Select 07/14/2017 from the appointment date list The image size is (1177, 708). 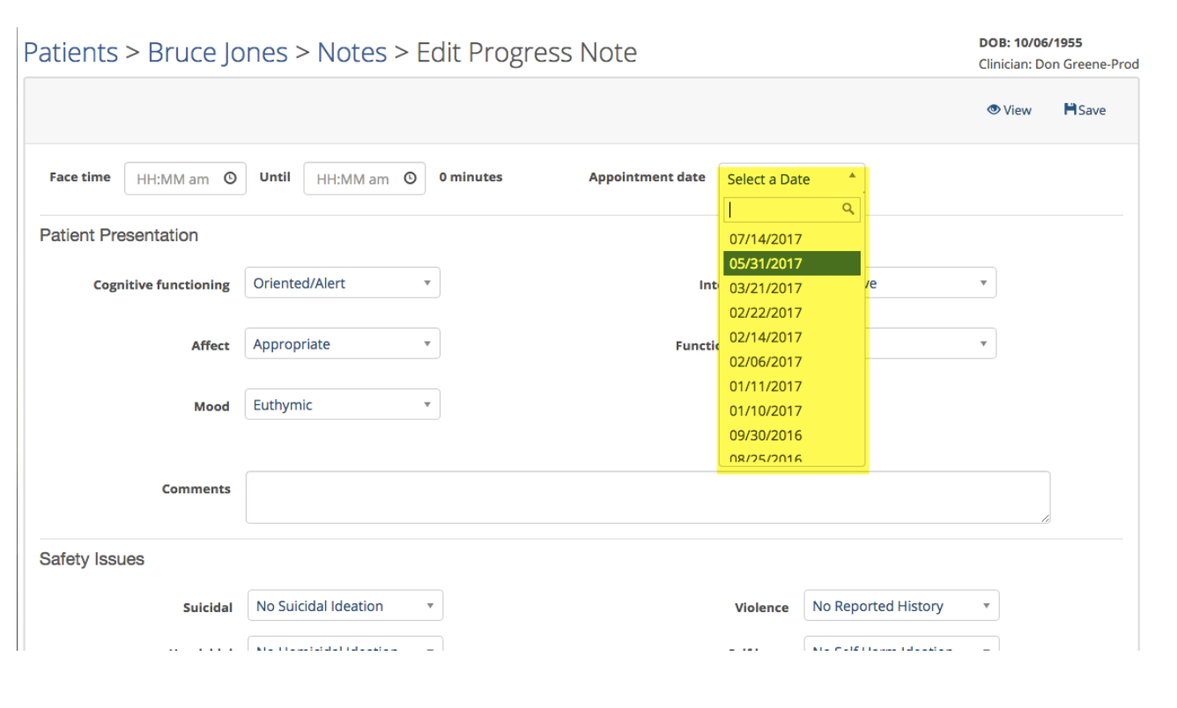coord(765,239)
